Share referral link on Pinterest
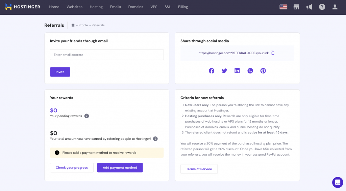Image resolution: width=346 pixels, height=191 pixels. click(x=263, y=71)
